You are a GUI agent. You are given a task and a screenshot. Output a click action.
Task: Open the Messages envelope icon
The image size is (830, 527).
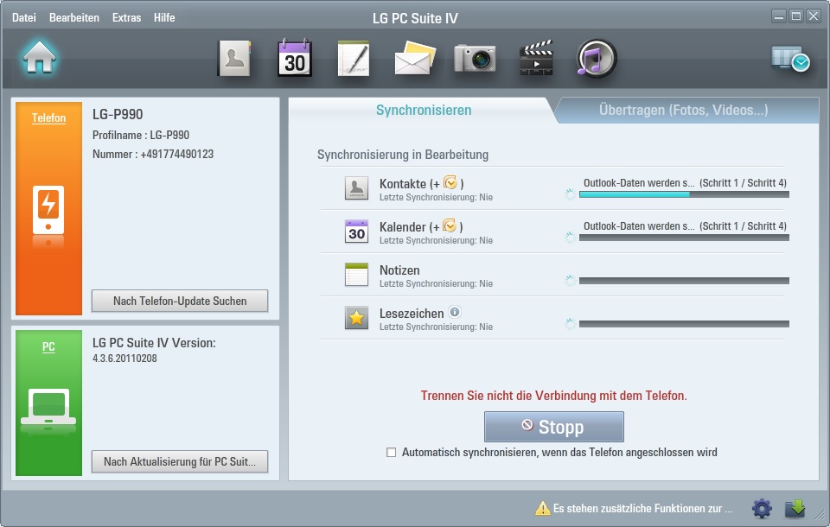[x=414, y=59]
